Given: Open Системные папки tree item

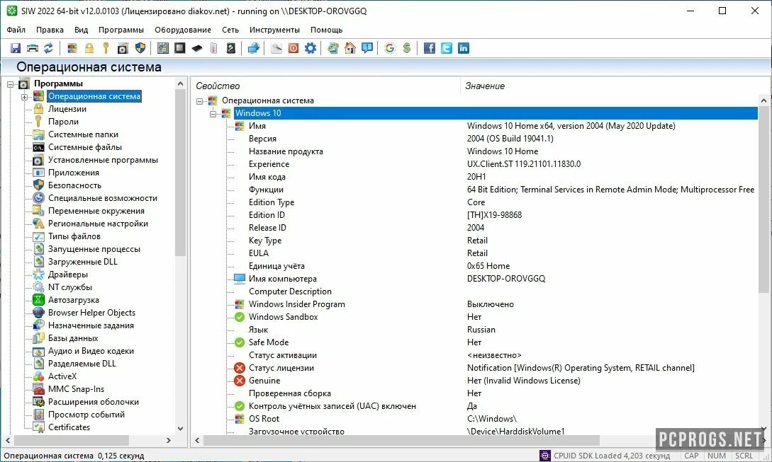Looking at the screenshot, I should (83, 134).
